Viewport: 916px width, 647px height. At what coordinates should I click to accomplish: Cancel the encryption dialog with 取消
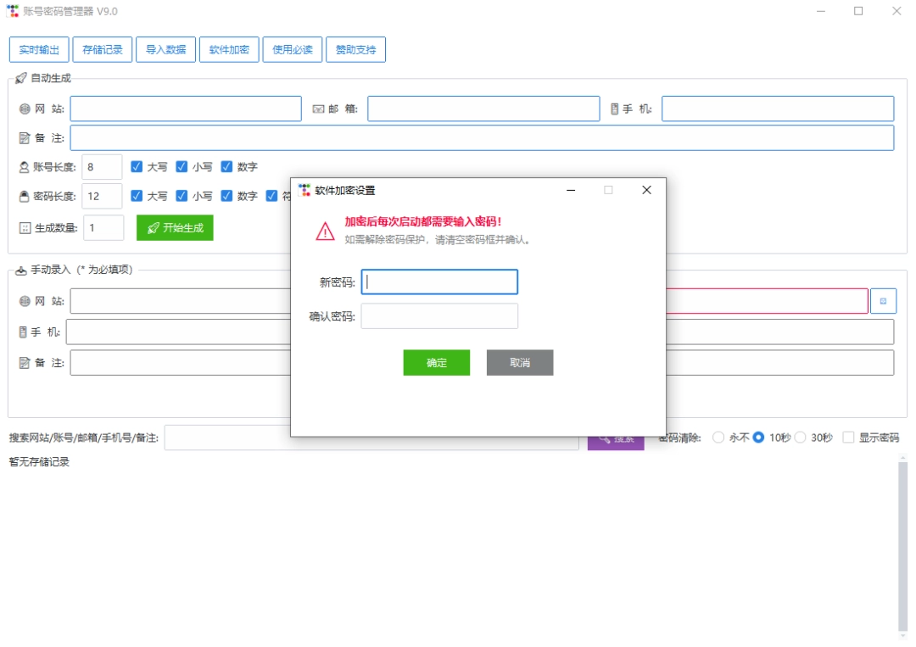point(520,363)
